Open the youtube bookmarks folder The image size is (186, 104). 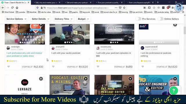(20, 12)
